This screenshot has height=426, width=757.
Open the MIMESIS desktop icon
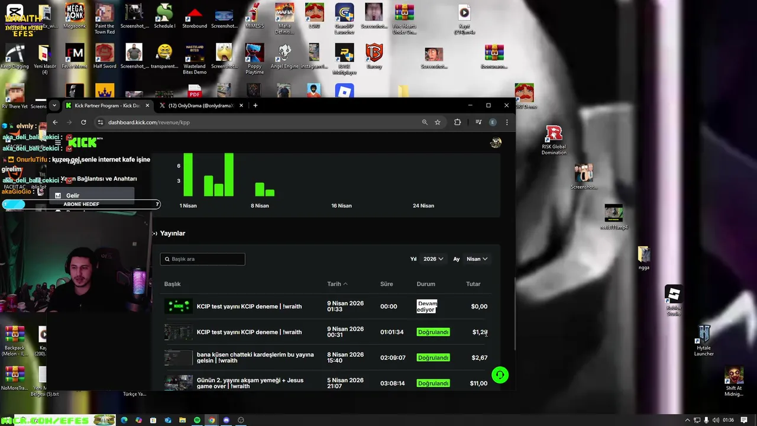pyautogui.click(x=254, y=16)
